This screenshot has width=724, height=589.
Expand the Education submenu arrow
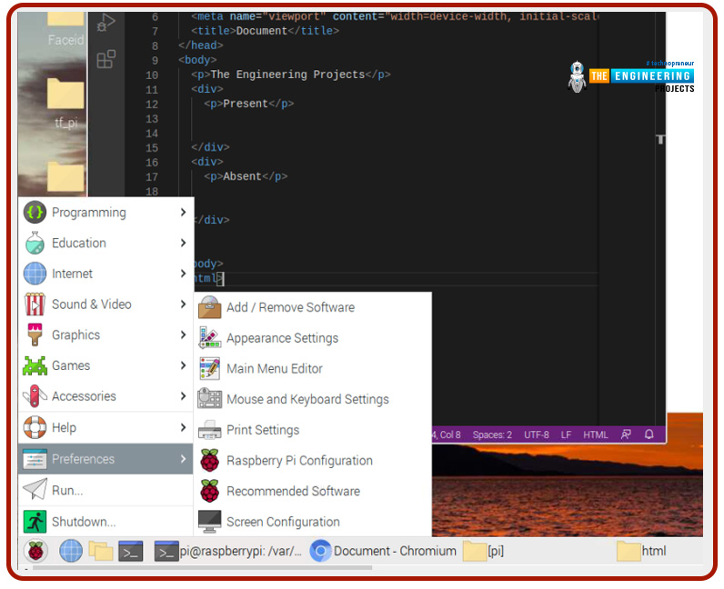pos(184,243)
